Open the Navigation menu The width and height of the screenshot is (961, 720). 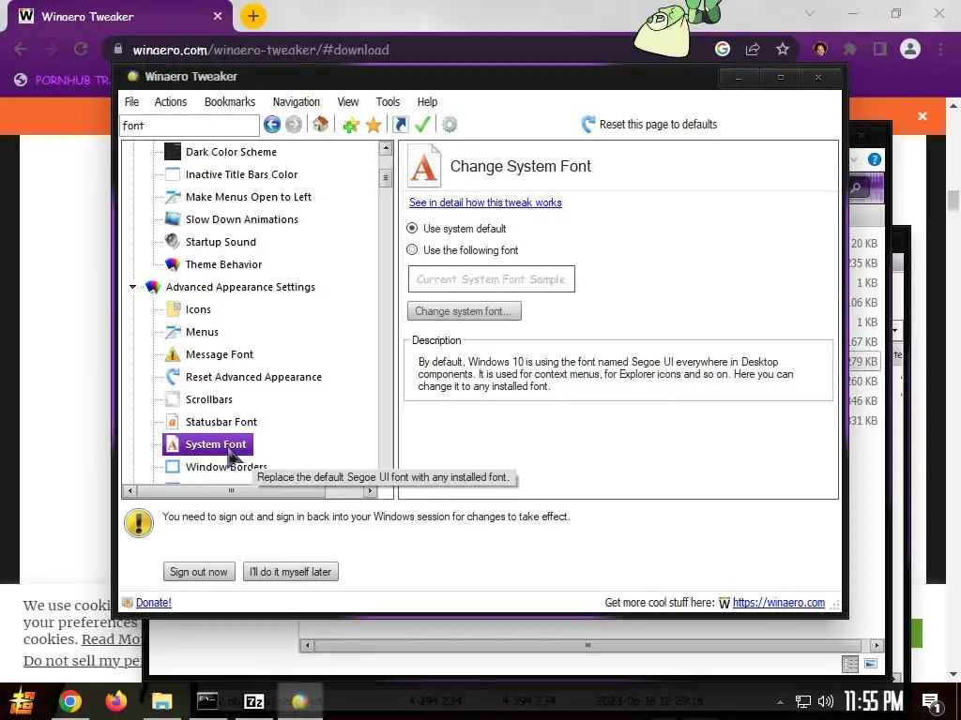(296, 101)
